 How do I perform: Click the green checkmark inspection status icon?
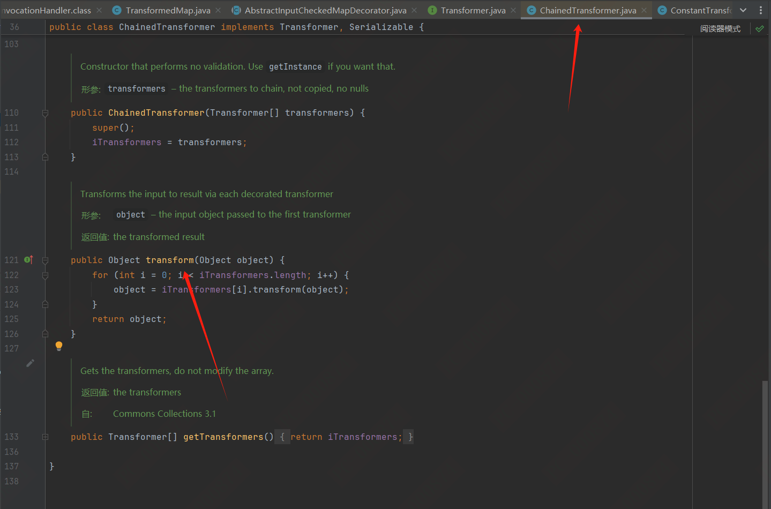pyautogui.click(x=760, y=28)
